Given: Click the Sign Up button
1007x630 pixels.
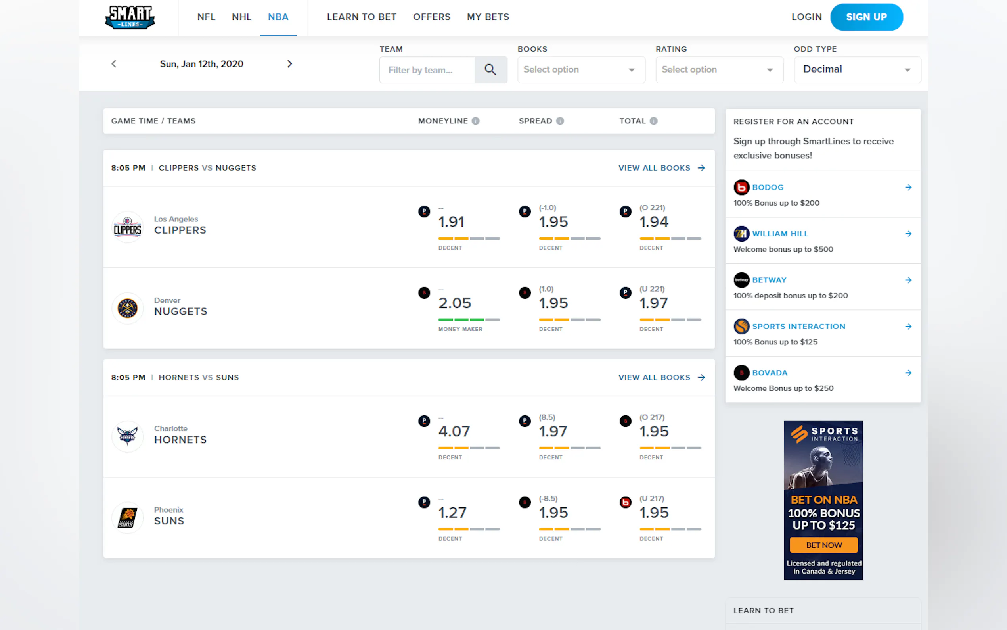Looking at the screenshot, I should pyautogui.click(x=866, y=17).
